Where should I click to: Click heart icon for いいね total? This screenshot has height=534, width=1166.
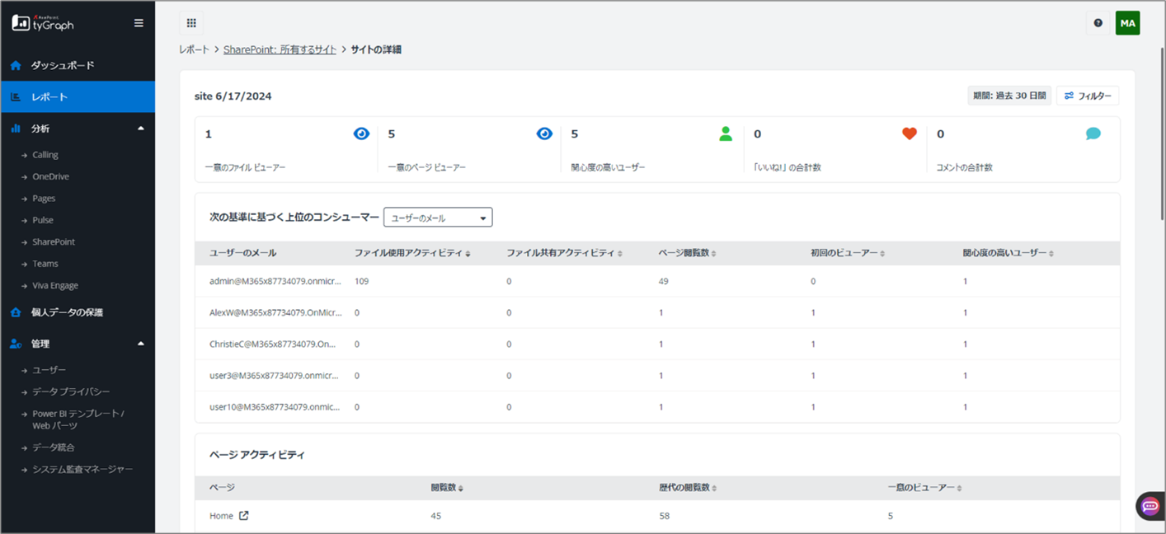(910, 133)
